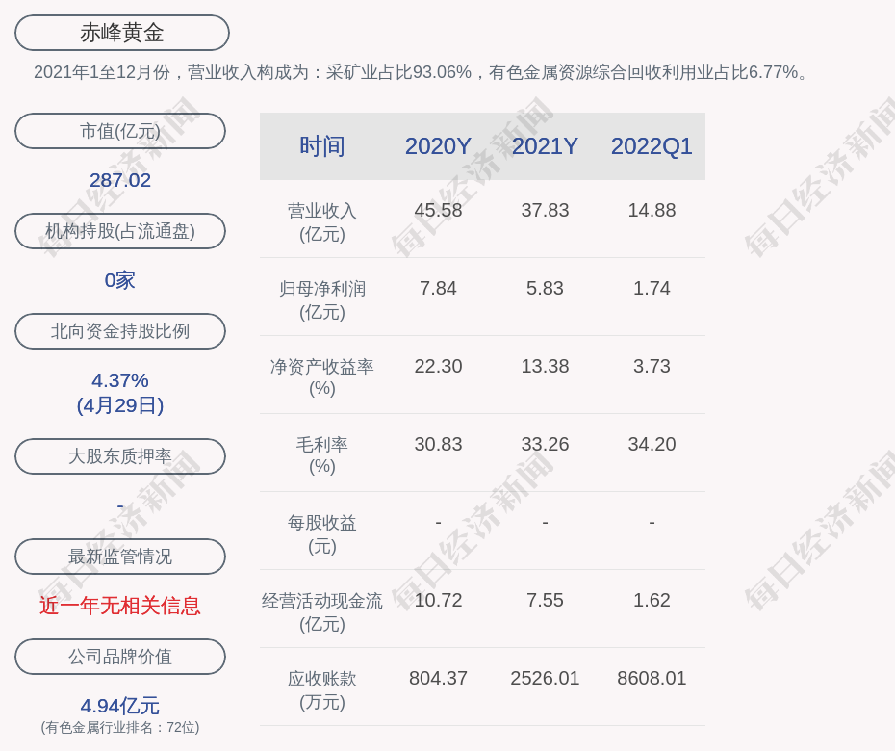The width and height of the screenshot is (895, 751).
Task: Select the 公司品牌价值 pill
Action: [x=120, y=657]
